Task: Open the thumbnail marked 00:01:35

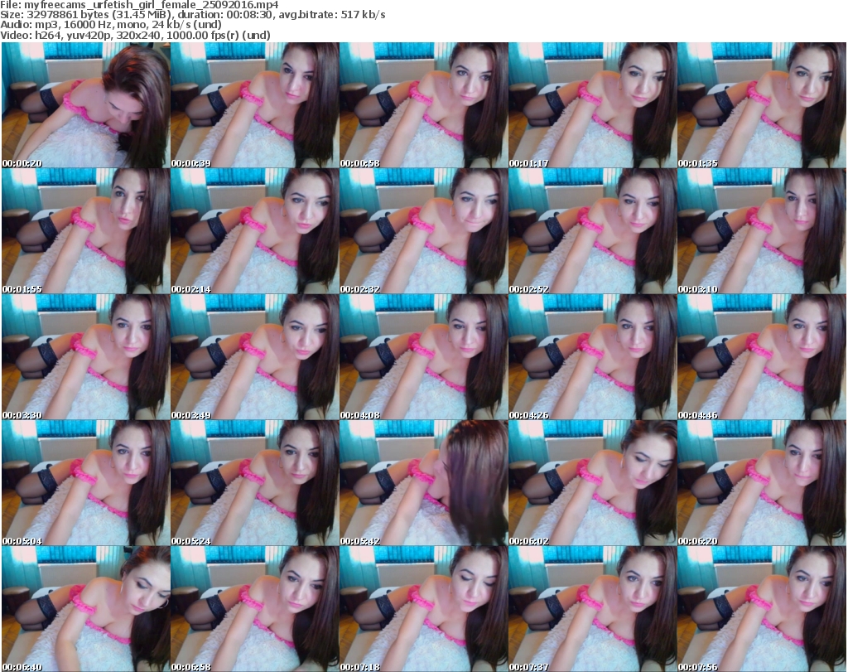Action: [761, 105]
